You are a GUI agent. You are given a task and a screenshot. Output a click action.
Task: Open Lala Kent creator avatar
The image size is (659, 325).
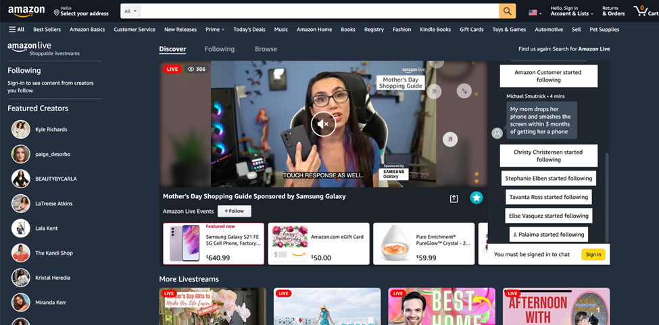(x=20, y=229)
